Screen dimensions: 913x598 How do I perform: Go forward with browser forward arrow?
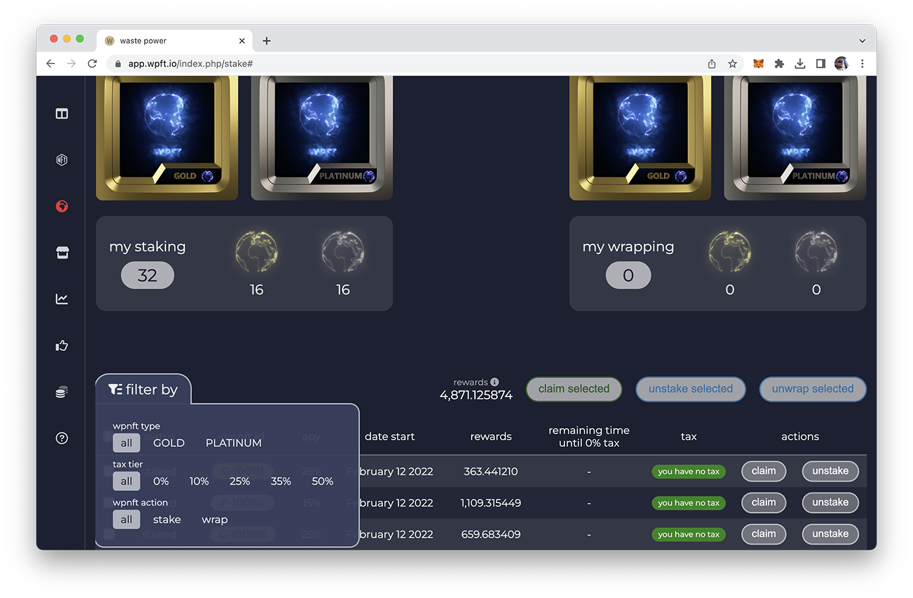click(71, 64)
